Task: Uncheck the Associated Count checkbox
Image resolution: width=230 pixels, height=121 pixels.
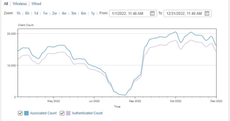Action: coord(20,113)
